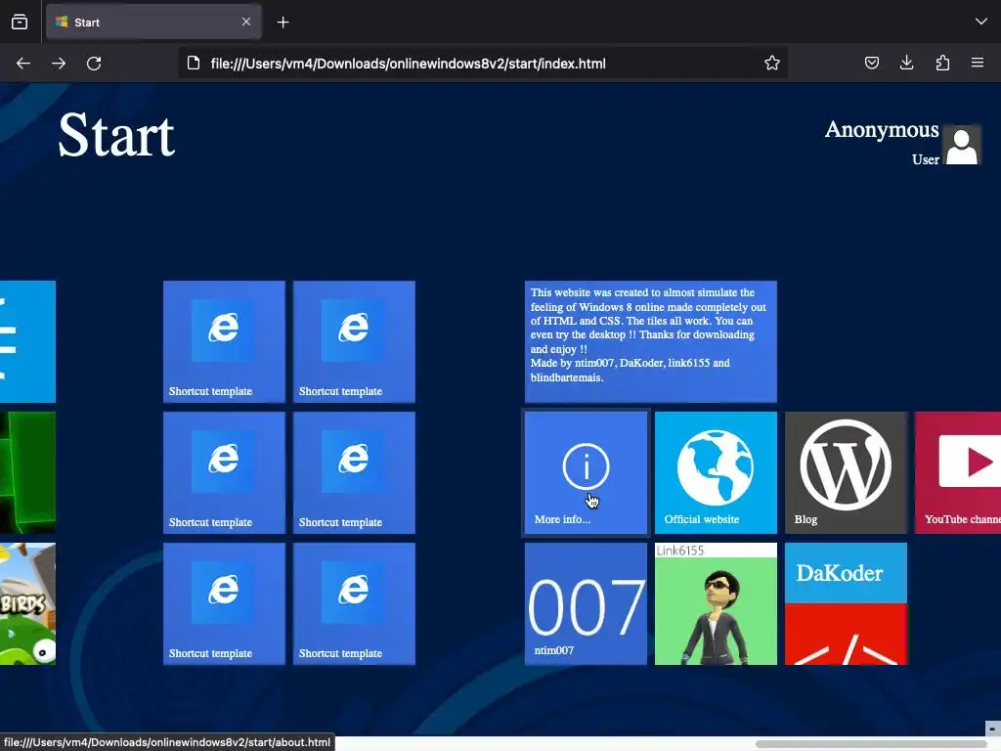
Task: Open the Angry Birds game tile
Action: (x=27, y=603)
